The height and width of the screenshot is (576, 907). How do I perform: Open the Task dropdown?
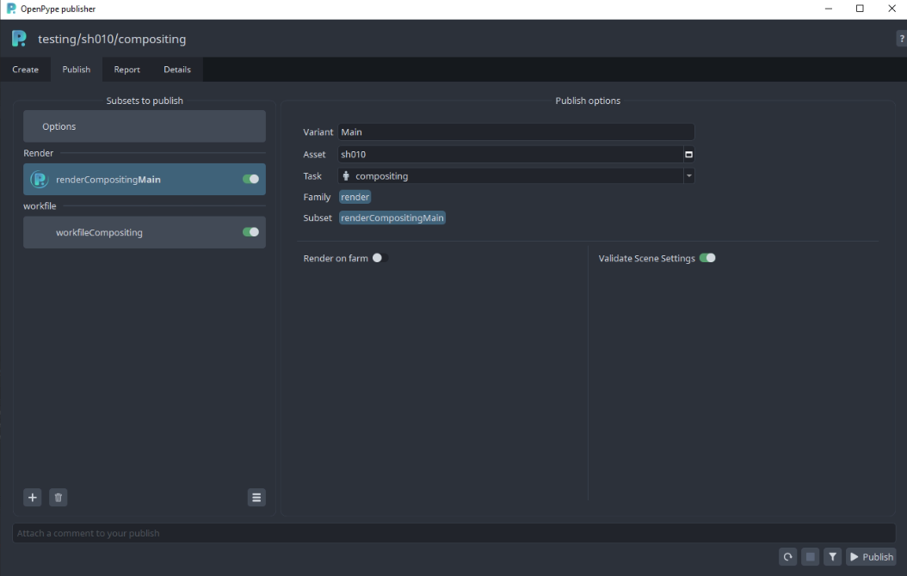tap(688, 175)
